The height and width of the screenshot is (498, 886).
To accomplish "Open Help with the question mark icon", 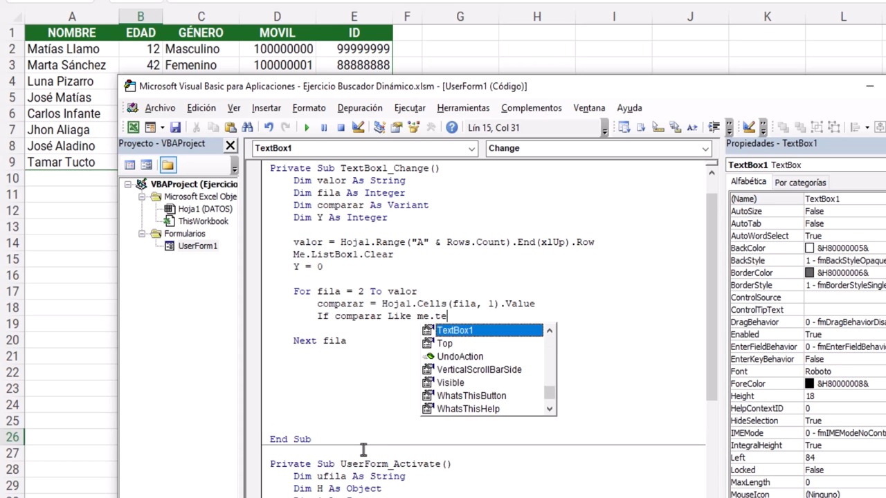I will pyautogui.click(x=451, y=127).
